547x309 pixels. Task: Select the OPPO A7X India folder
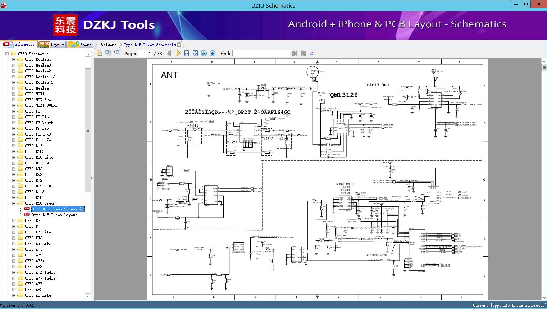[40, 272]
